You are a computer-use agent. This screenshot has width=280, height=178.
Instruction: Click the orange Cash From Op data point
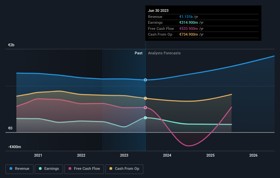point(145,98)
